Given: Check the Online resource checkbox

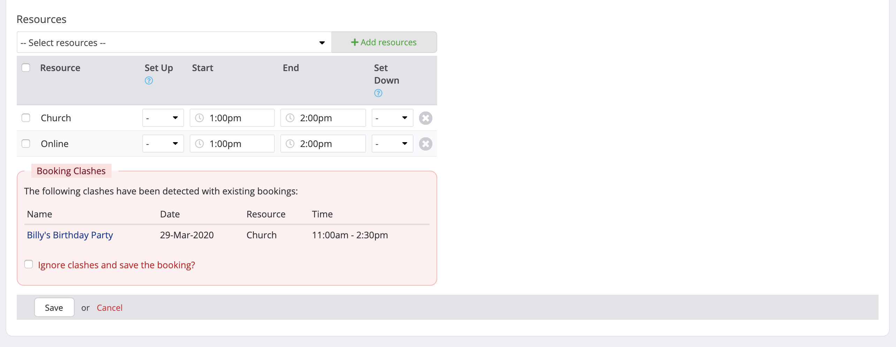Looking at the screenshot, I should pyautogui.click(x=26, y=143).
